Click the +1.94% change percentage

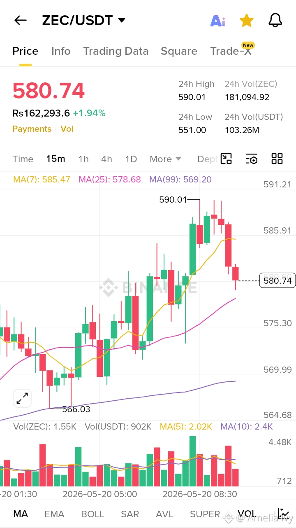click(x=89, y=113)
